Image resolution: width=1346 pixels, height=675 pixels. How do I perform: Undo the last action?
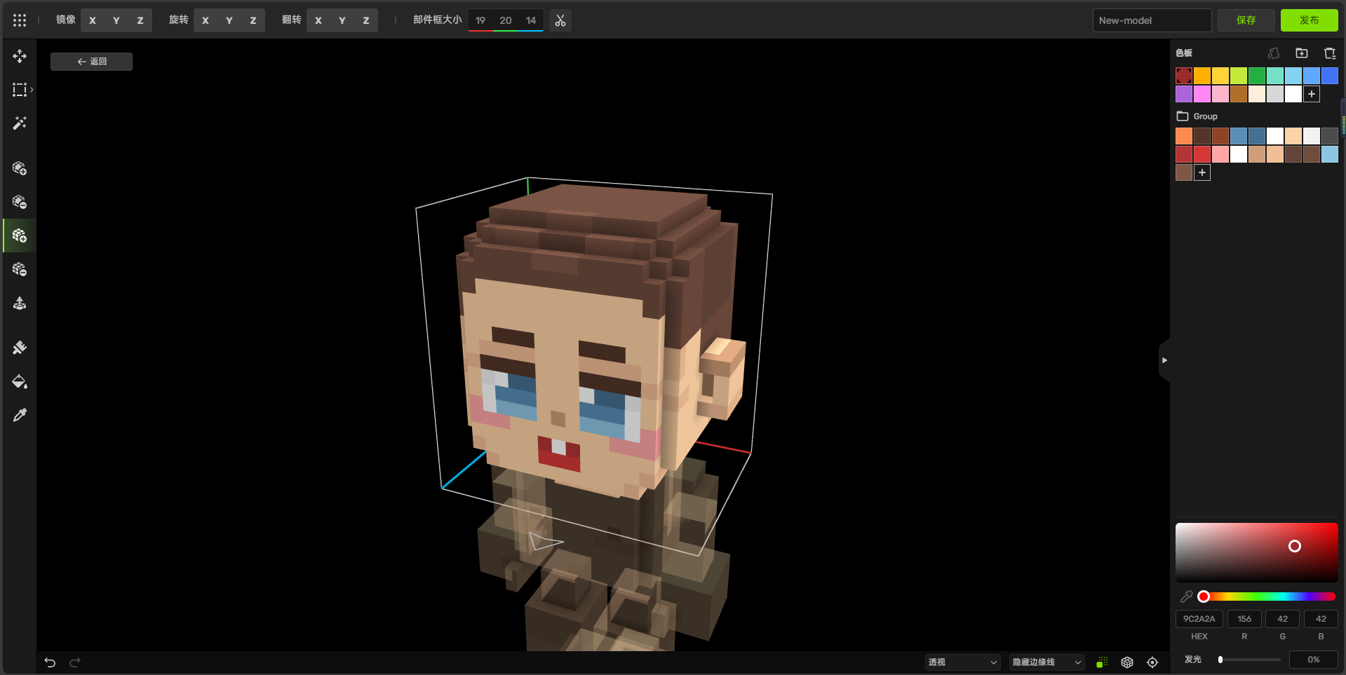(50, 662)
